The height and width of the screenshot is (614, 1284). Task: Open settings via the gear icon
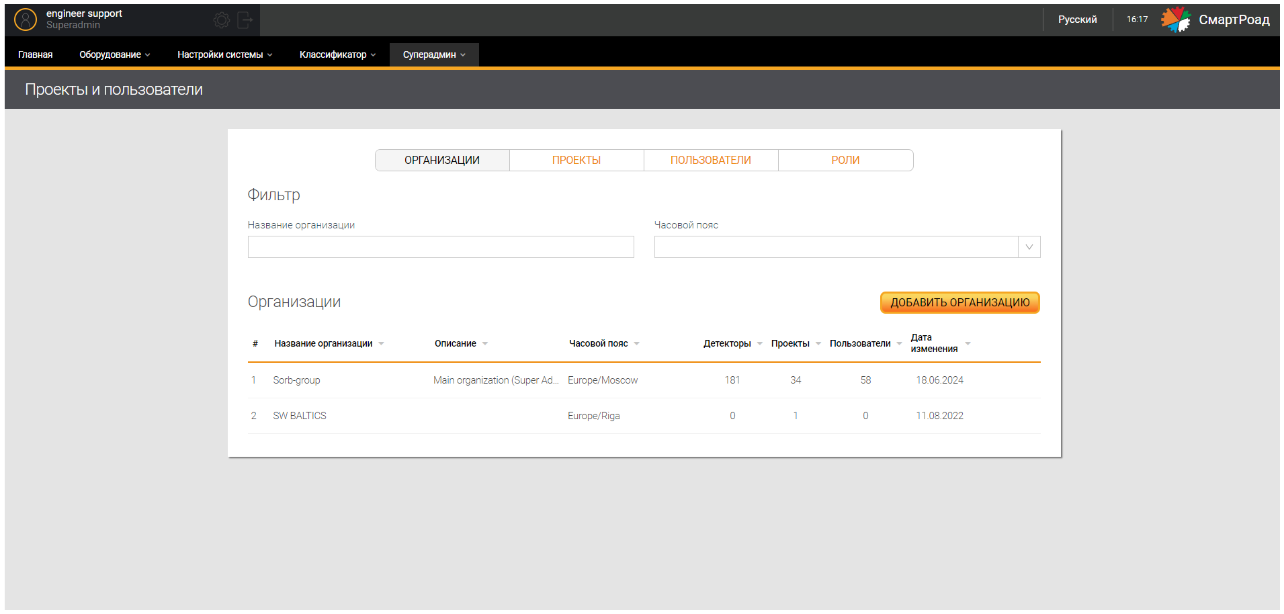point(222,20)
